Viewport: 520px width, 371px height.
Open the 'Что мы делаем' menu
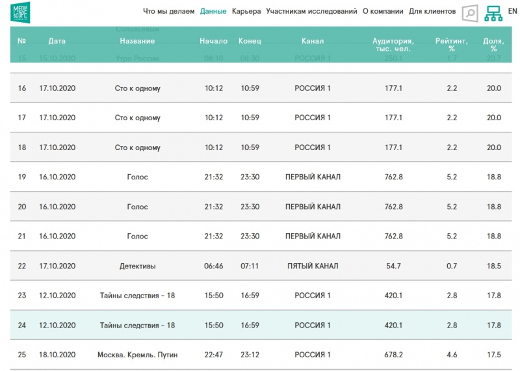pyautogui.click(x=168, y=11)
